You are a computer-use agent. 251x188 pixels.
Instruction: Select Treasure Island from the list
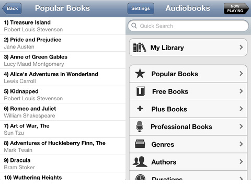point(63,26)
